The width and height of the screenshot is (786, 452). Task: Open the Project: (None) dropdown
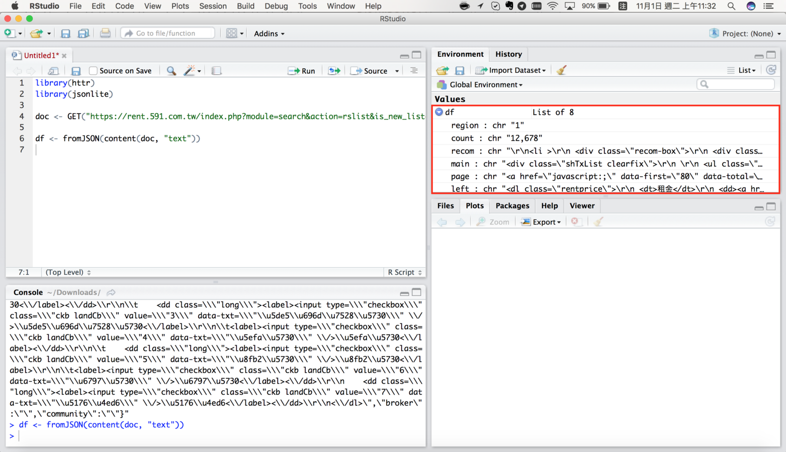pyautogui.click(x=745, y=33)
